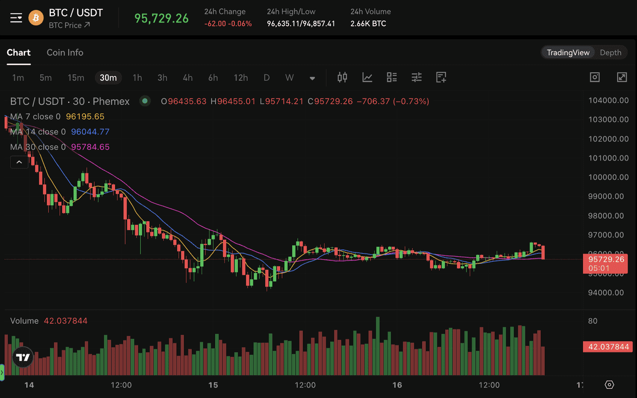Click the TradingView logo watermark

(x=22, y=357)
